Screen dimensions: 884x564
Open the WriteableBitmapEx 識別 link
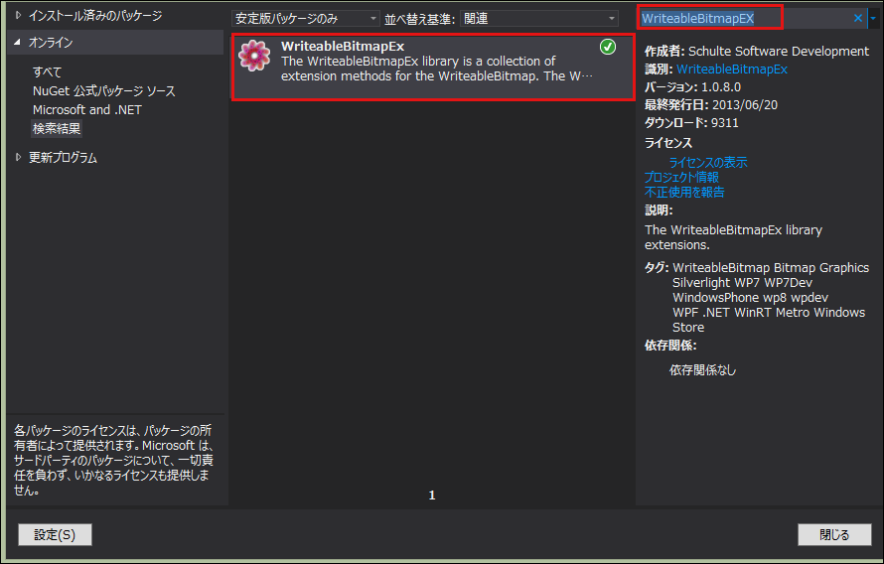(732, 70)
